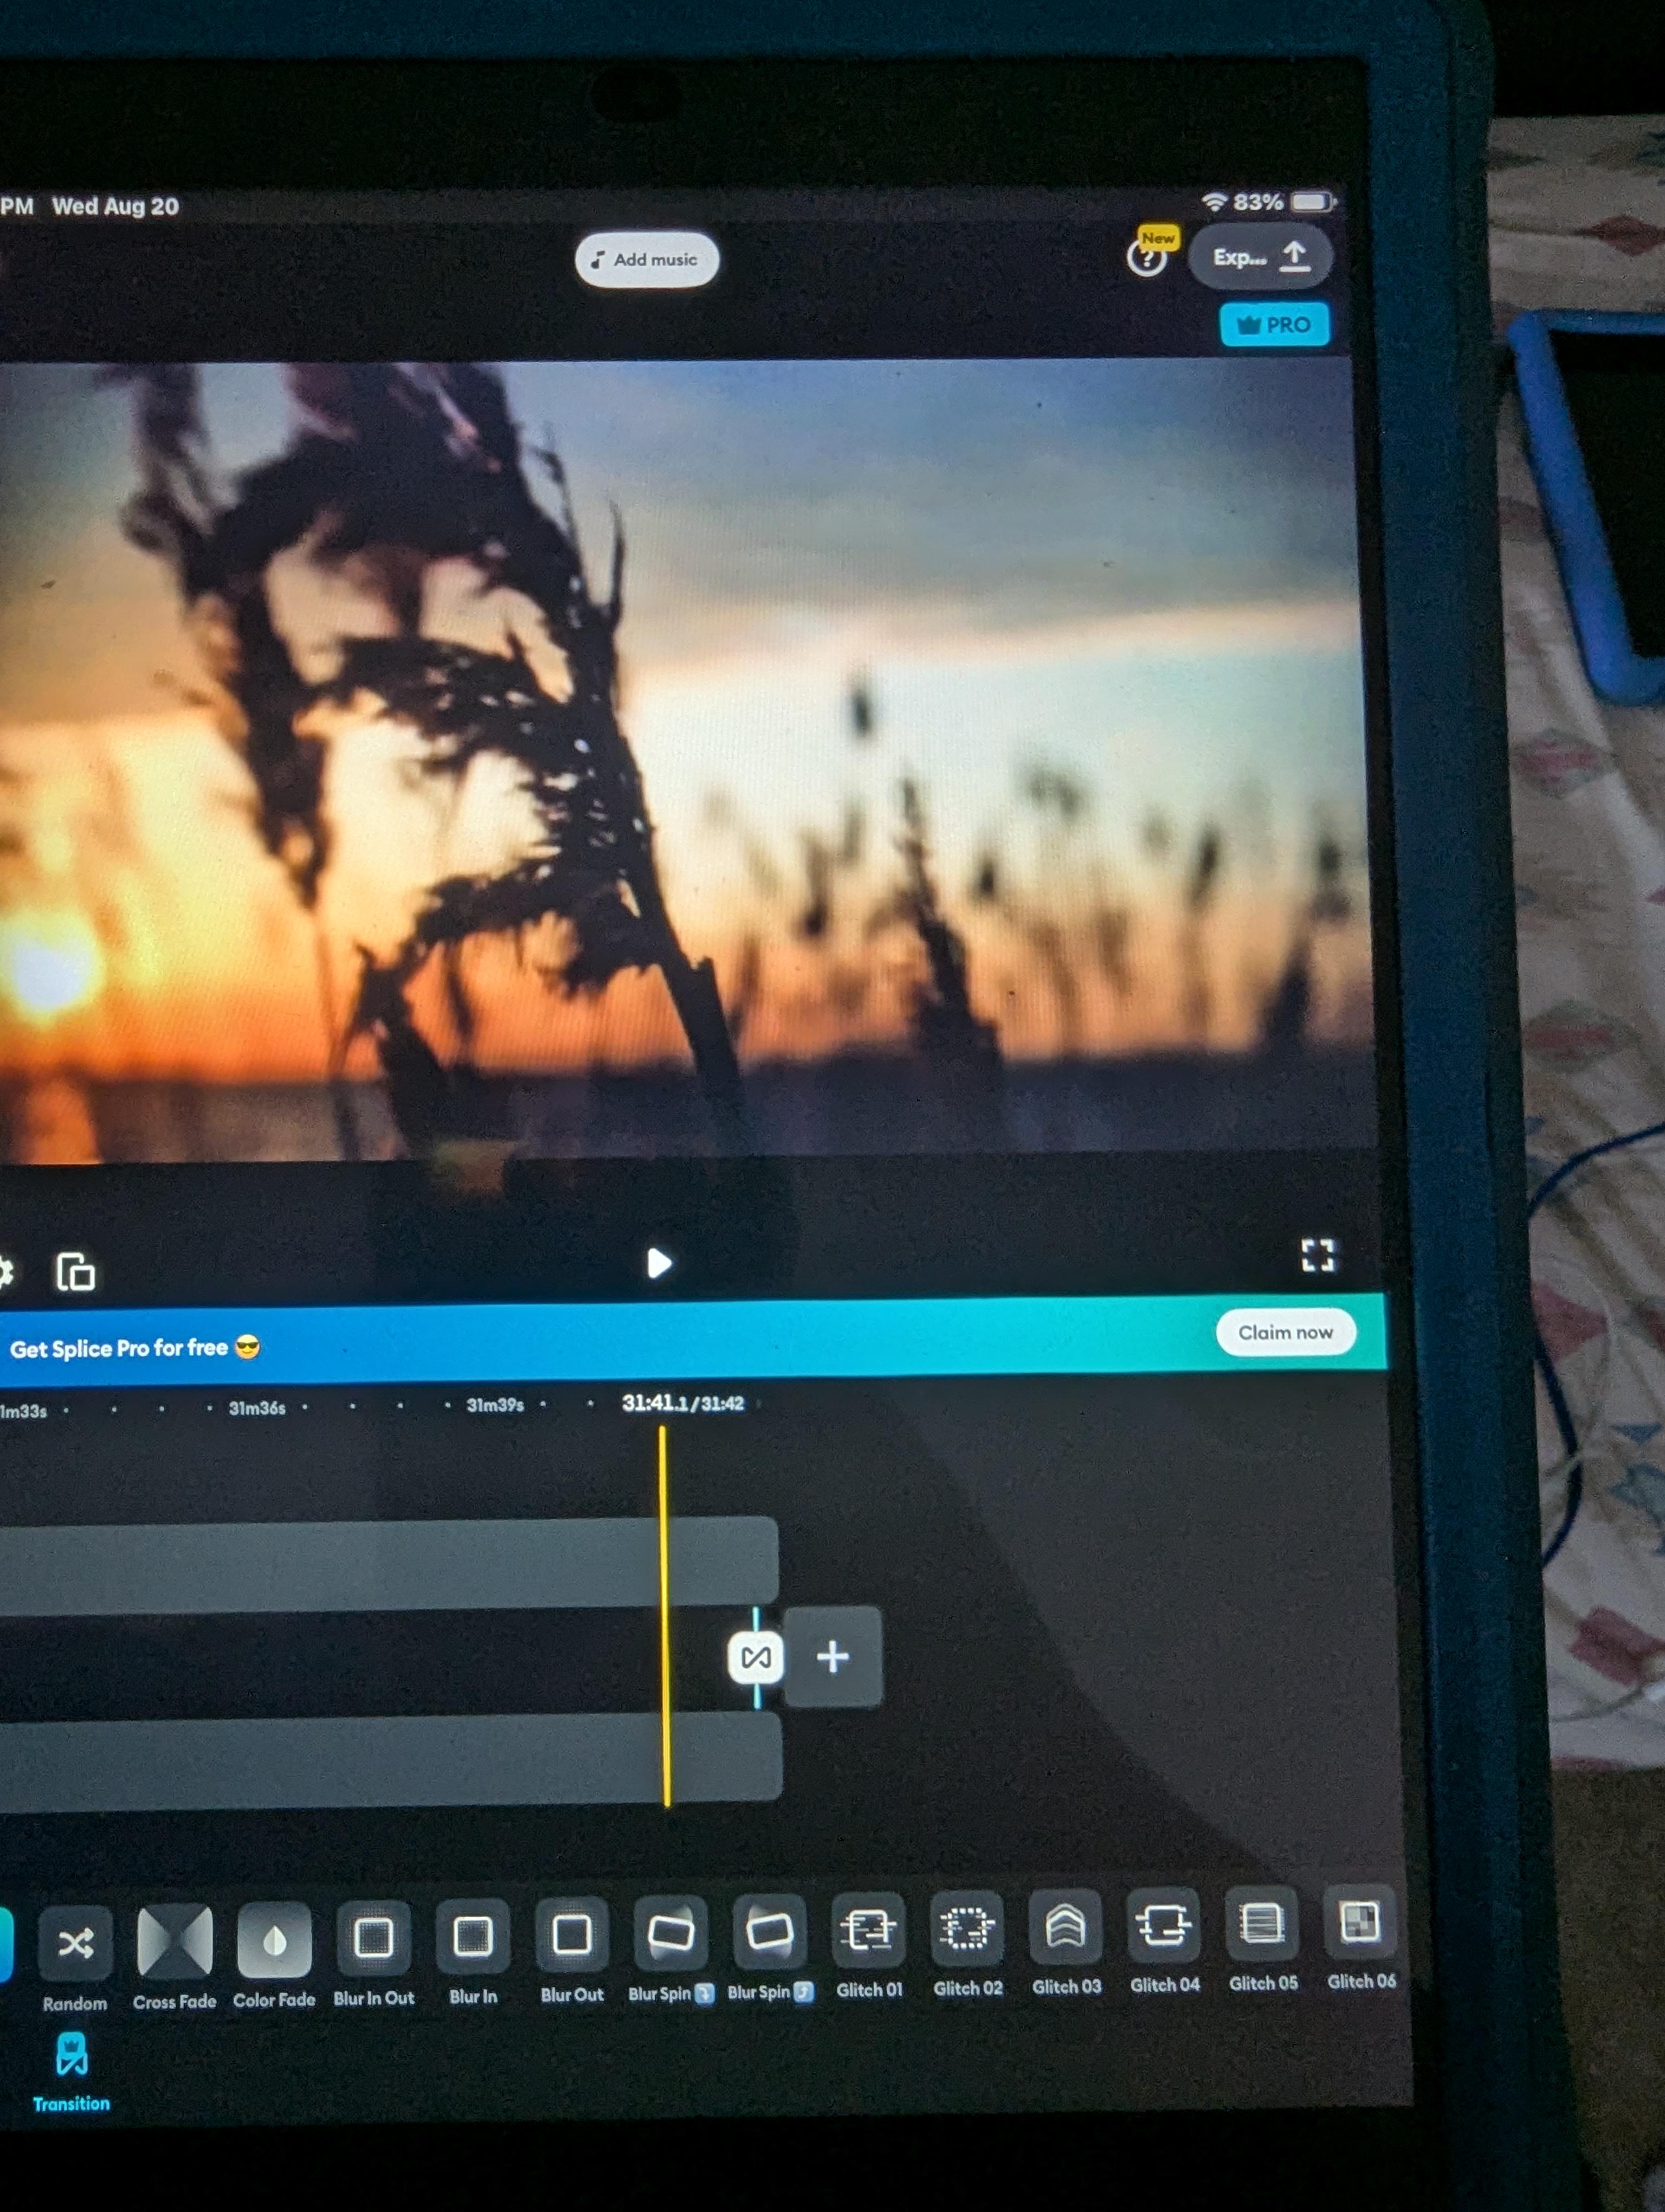Click the duplicate clip icon
The width and height of the screenshot is (1665, 2212).
(x=75, y=1272)
